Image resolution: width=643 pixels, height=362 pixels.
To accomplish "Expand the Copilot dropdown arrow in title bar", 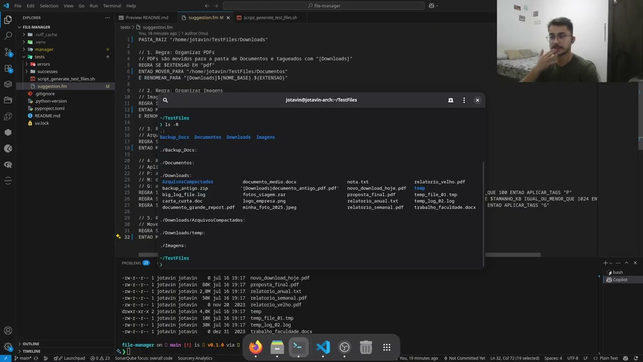I will [x=437, y=6].
